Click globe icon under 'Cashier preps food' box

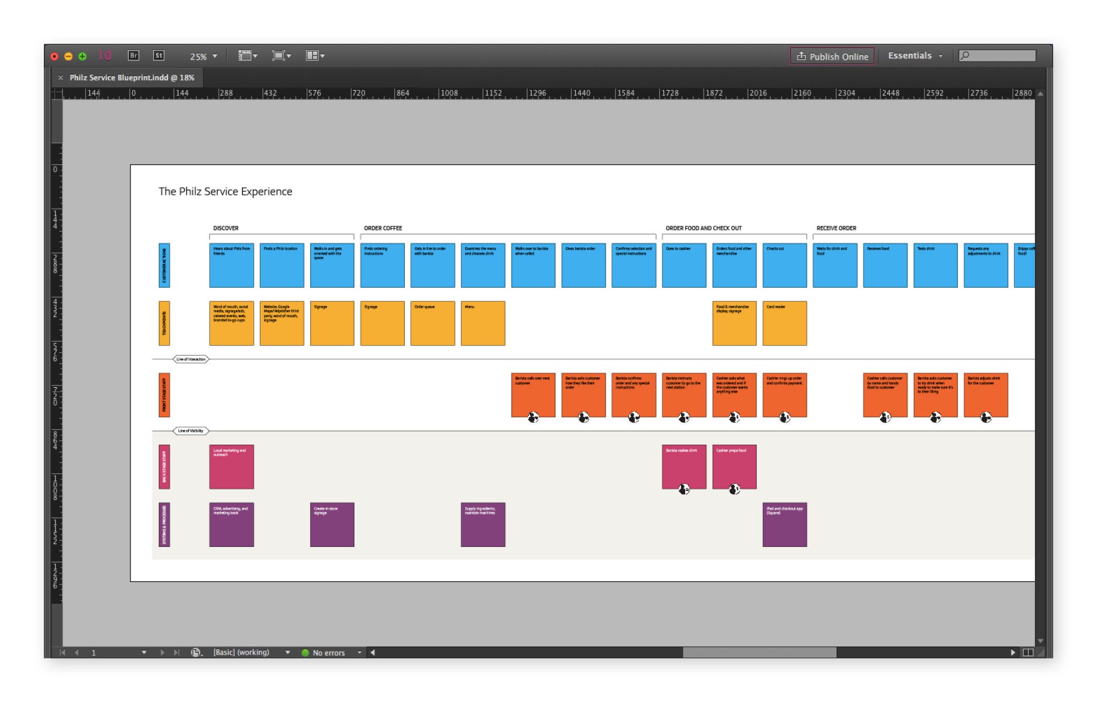point(734,489)
